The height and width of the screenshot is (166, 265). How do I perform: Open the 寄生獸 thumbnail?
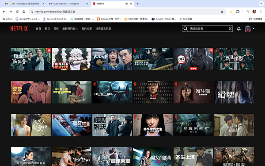[x=193, y=92]
